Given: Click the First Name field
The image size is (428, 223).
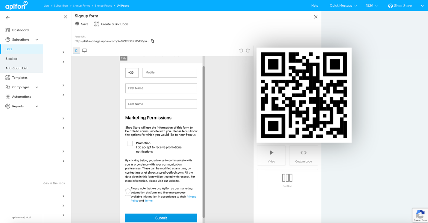Looking at the screenshot, I should [161, 88].
